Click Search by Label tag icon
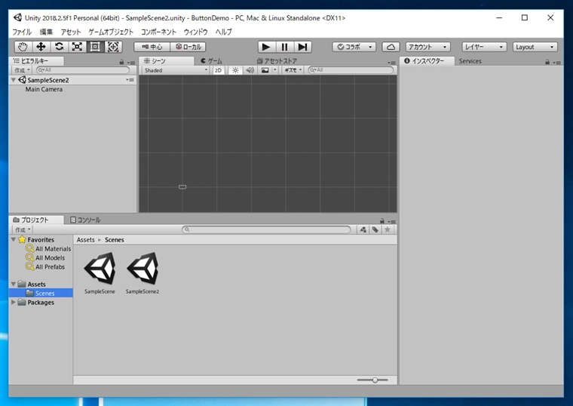This screenshot has height=406, width=573. [x=375, y=229]
